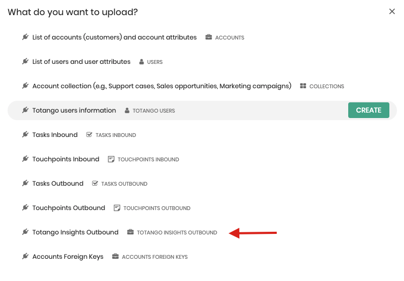The height and width of the screenshot is (281, 404).
Task: Click the TOTANGO INSIGHTS OUTBOUND briefcase icon
Action: point(131,232)
